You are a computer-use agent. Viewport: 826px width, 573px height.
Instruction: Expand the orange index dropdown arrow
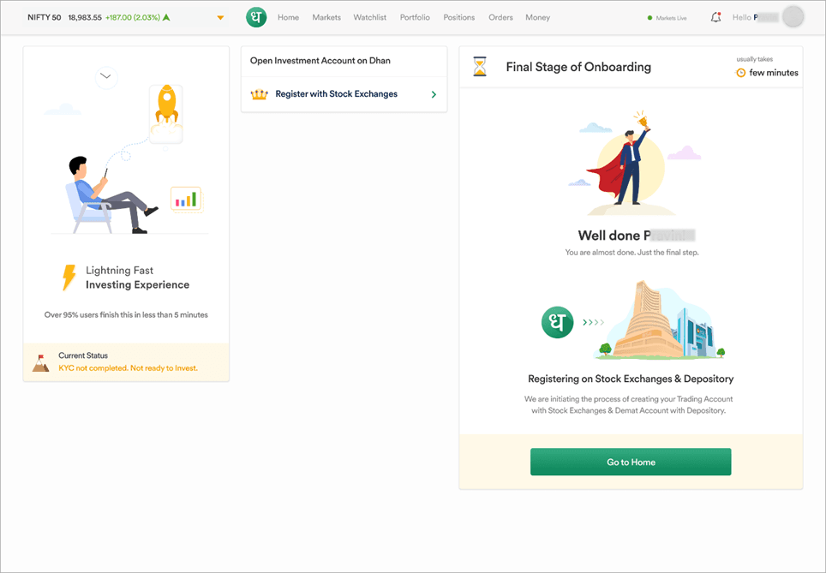click(220, 18)
